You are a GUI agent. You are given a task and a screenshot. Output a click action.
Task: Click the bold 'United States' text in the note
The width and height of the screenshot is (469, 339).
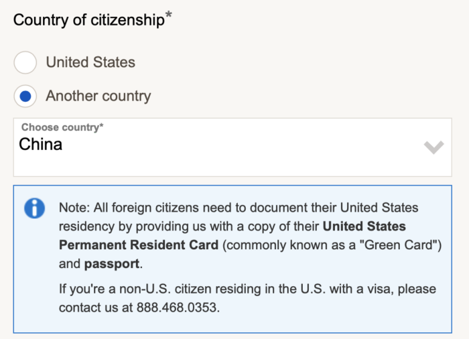pos(364,226)
